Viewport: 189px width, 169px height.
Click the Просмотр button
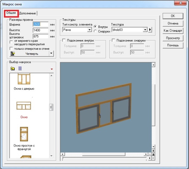(x=173, y=38)
